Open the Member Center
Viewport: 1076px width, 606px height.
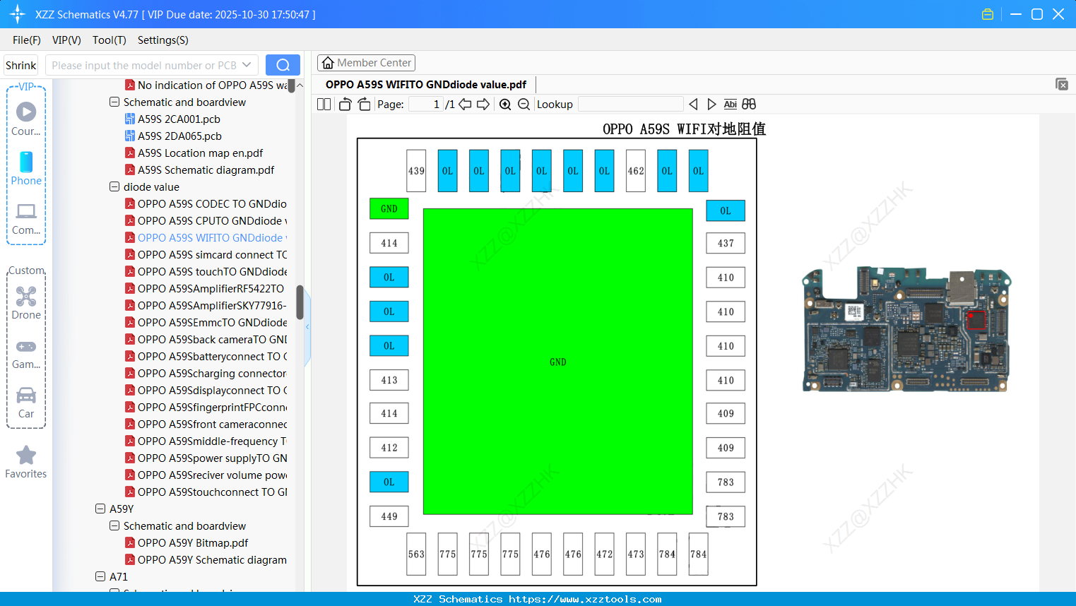(x=366, y=62)
